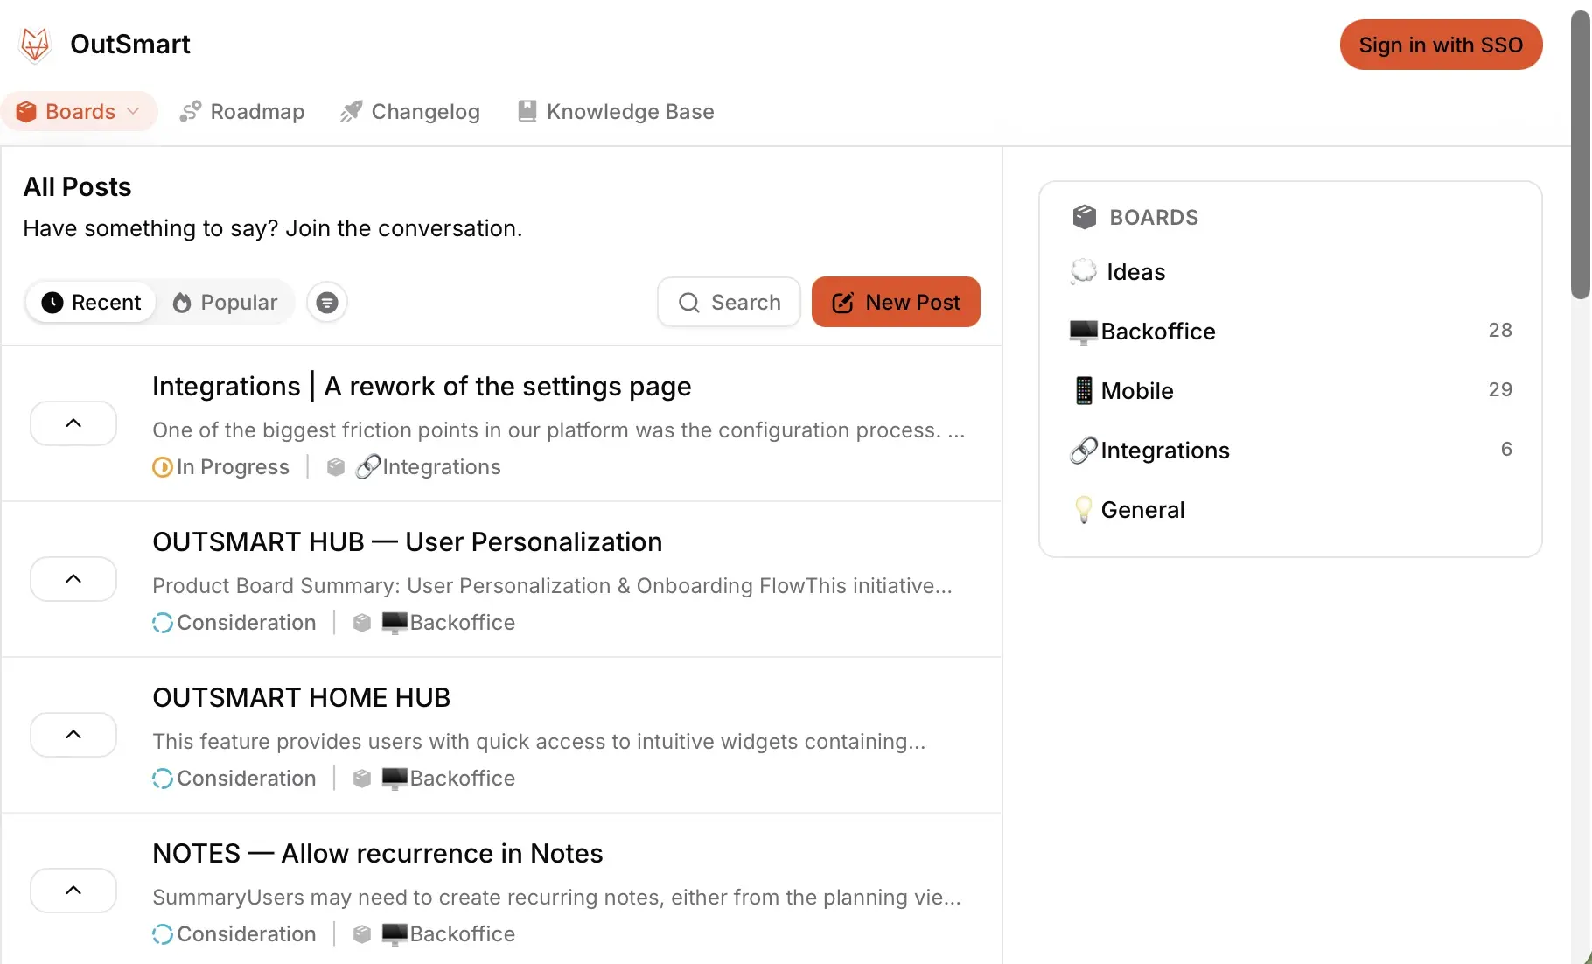Viewport: 1592px width, 964px height.
Task: Click the Sign in with SSO button
Action: click(x=1441, y=45)
